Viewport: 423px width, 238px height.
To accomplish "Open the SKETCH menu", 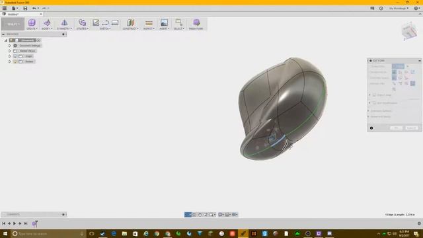I will (105, 28).
